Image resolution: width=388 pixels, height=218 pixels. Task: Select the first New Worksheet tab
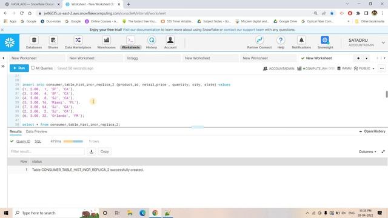(37, 58)
